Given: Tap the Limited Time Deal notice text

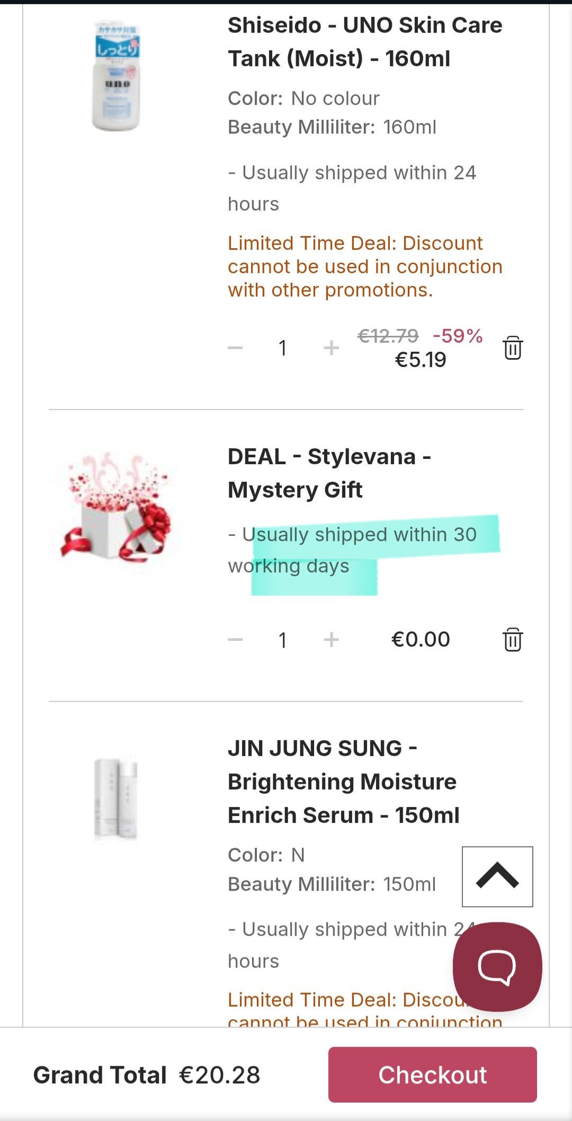Looking at the screenshot, I should click(365, 267).
